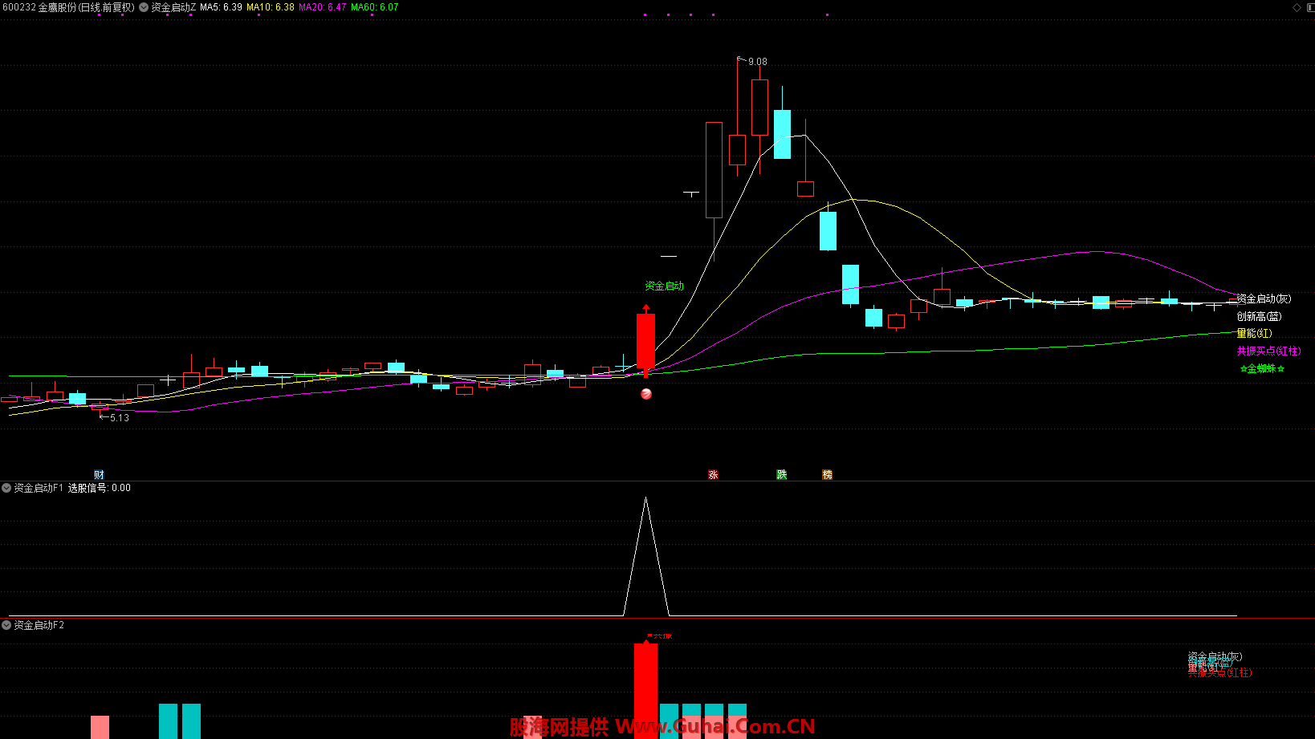Click the magenta 共振买点(红柱) legend label
Image resolution: width=1315 pixels, height=739 pixels.
point(1268,351)
